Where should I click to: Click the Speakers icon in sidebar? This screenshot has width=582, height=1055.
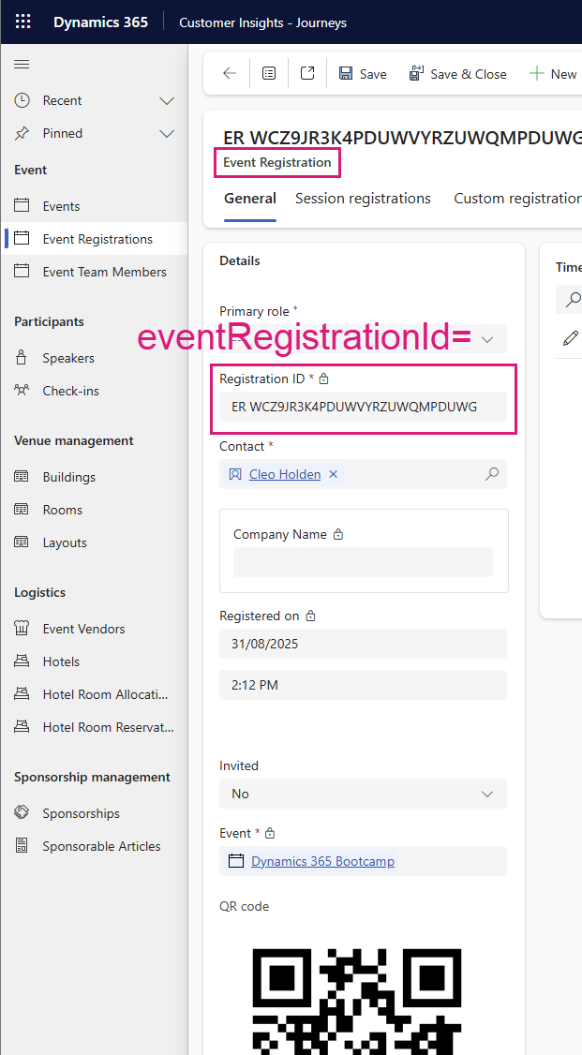tap(22, 358)
